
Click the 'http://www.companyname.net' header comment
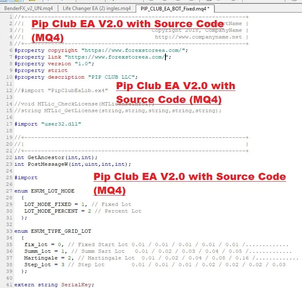(x=199, y=37)
